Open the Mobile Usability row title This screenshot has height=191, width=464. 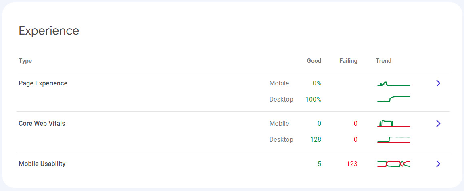click(x=42, y=164)
